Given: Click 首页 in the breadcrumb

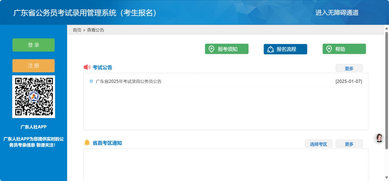Looking at the screenshot, I should point(77,30).
